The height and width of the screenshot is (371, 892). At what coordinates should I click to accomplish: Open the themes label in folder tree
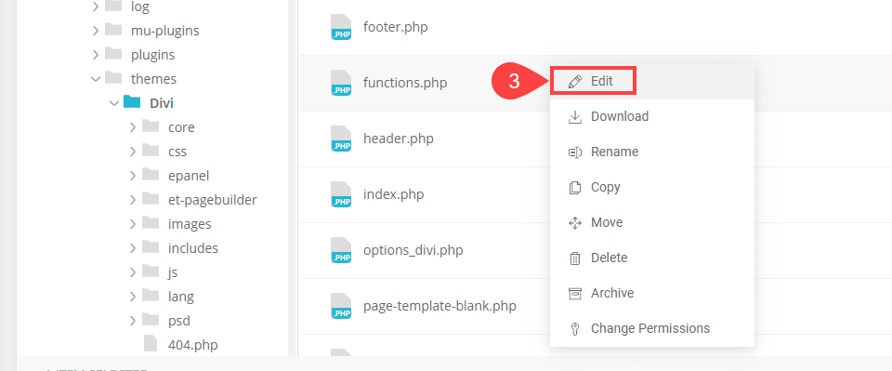[x=153, y=78]
